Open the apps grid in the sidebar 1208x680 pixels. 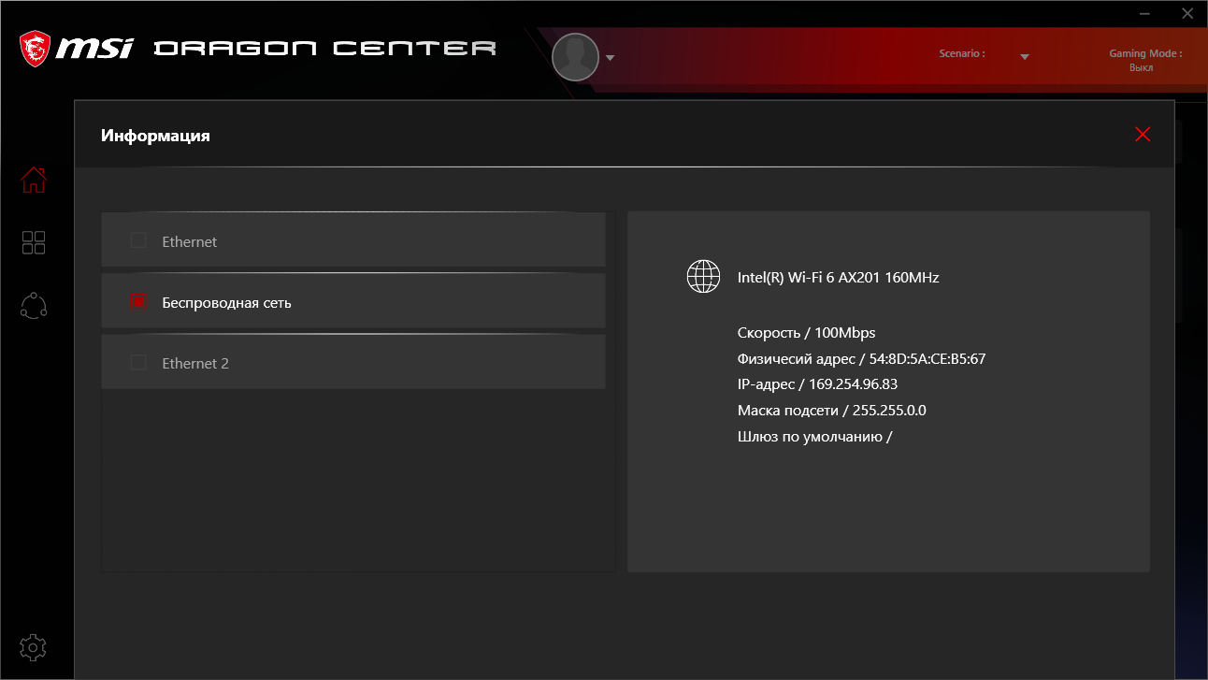coord(34,243)
